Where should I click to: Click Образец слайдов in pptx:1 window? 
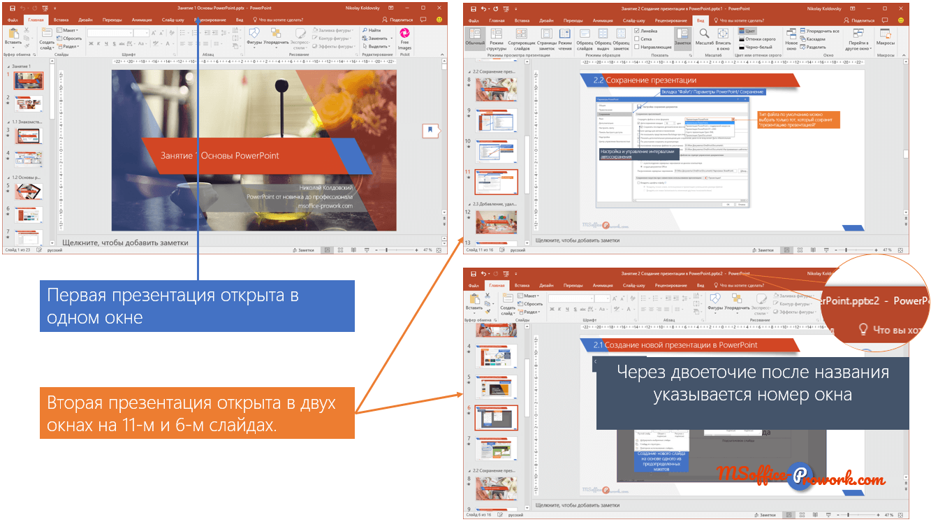point(585,39)
